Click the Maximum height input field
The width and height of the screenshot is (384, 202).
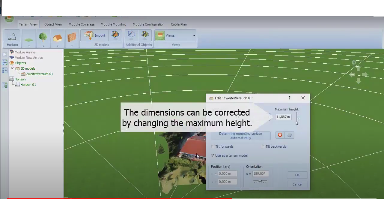click(x=283, y=117)
